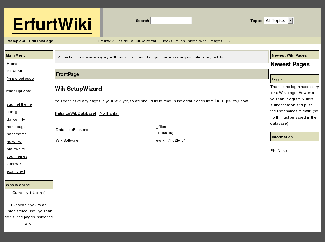Select the darkwhirly theme link

[16, 119]
